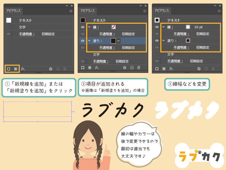Open the fill color dropdown arrow beside black swatch
The image size is (226, 170).
(119, 41)
